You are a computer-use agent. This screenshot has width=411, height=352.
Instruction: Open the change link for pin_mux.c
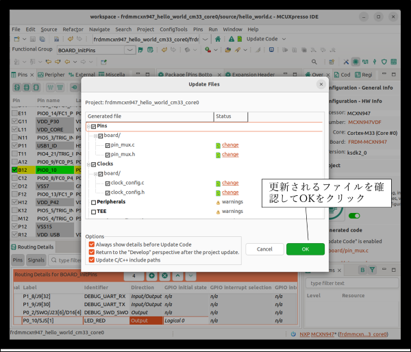pos(229,145)
